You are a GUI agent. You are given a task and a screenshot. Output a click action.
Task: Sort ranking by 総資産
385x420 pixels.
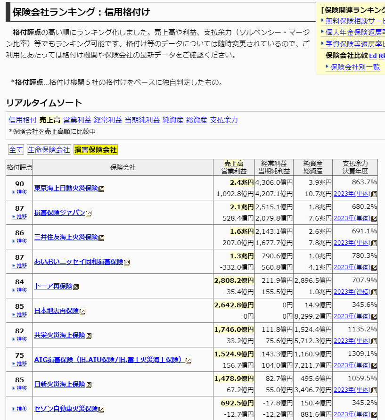pos(197,120)
